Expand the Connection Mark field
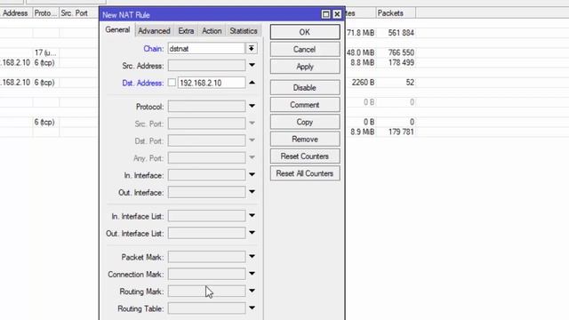Image resolution: width=569 pixels, height=320 pixels. [x=252, y=274]
